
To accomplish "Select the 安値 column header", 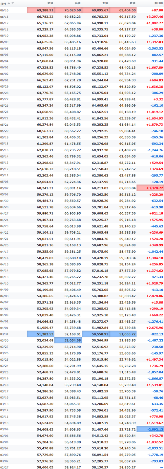I will point(105,3).
